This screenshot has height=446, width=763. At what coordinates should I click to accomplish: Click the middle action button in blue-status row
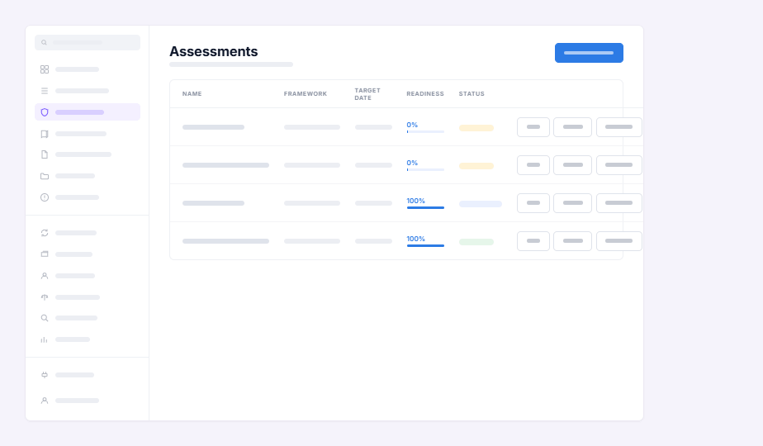tap(573, 203)
